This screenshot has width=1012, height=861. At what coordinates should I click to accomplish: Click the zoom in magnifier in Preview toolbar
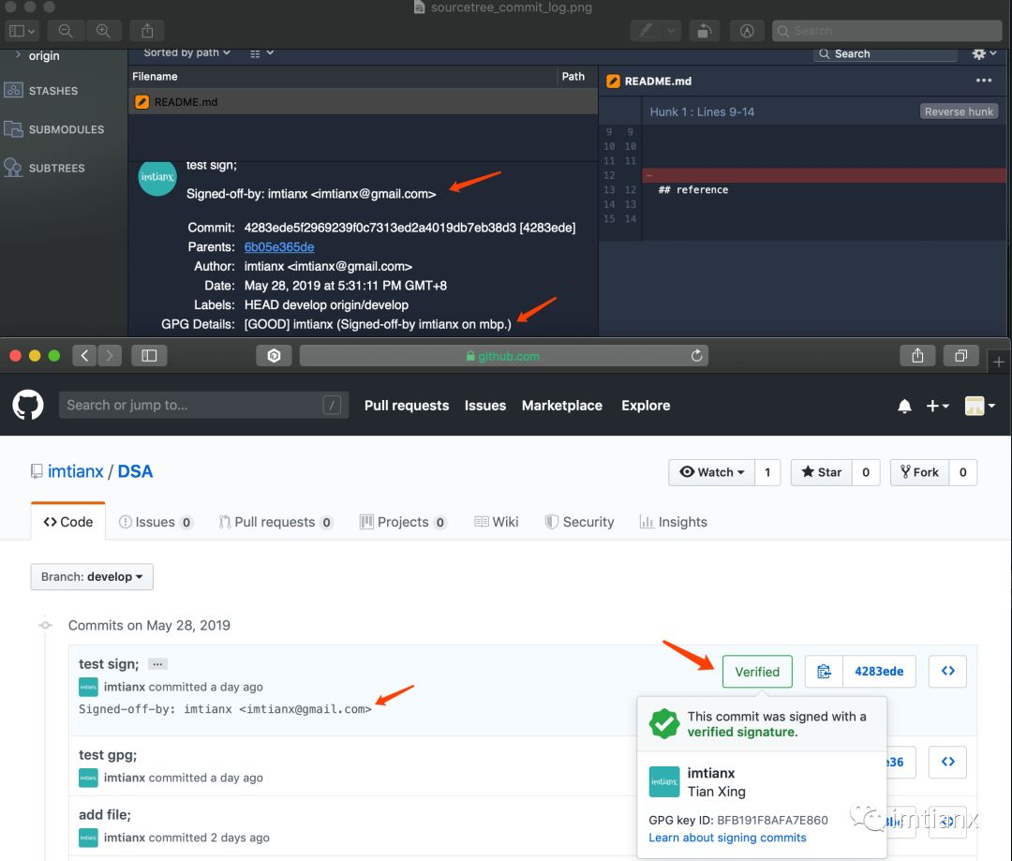tap(103, 30)
